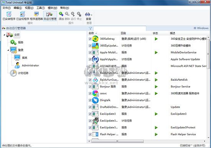Click the cesvc running status arrow
The image size is (211, 148).
156,93
